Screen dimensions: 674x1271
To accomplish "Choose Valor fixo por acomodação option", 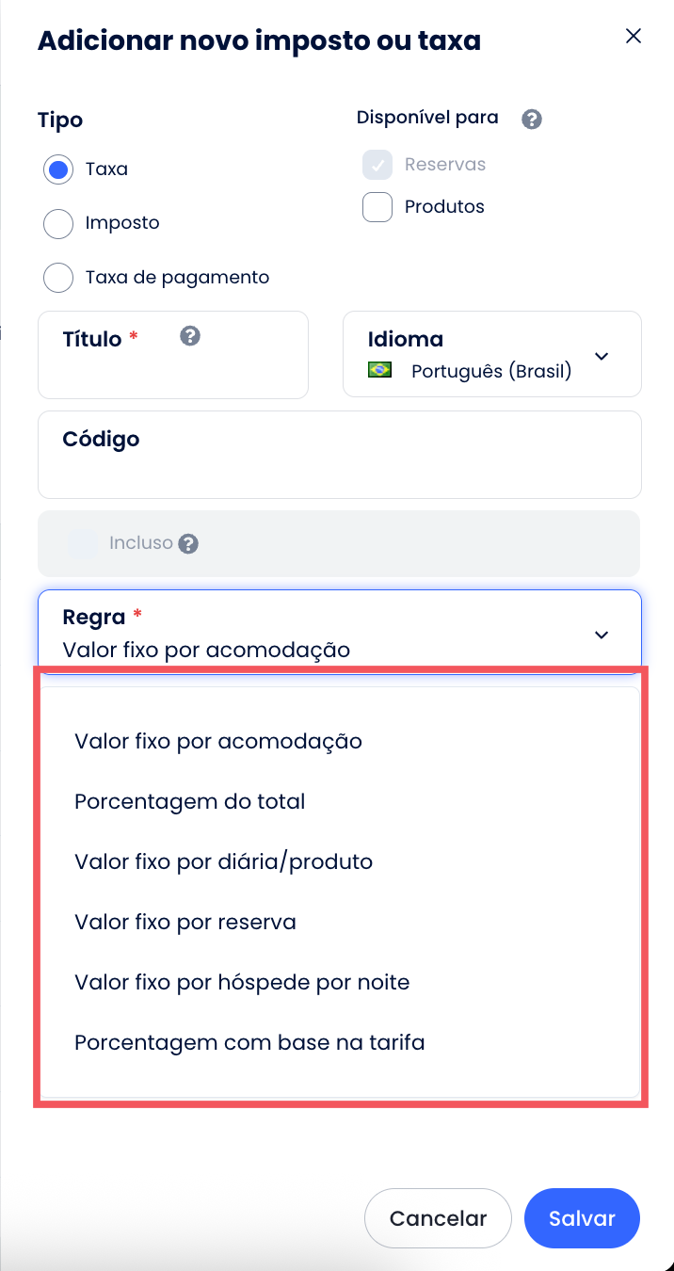I will coord(218,741).
